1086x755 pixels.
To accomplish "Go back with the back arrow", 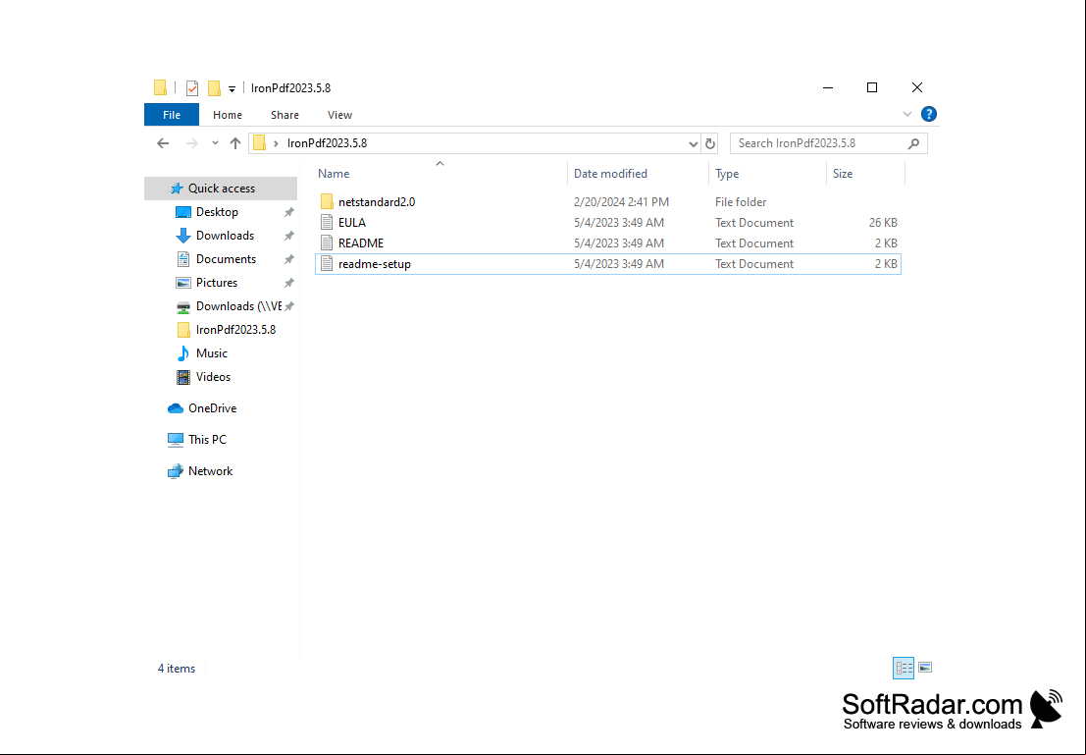I will 163,143.
